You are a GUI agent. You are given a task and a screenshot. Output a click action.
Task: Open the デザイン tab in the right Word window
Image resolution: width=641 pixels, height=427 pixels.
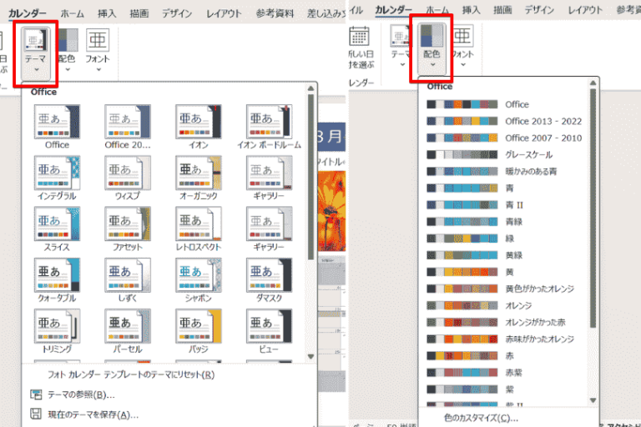(539, 10)
